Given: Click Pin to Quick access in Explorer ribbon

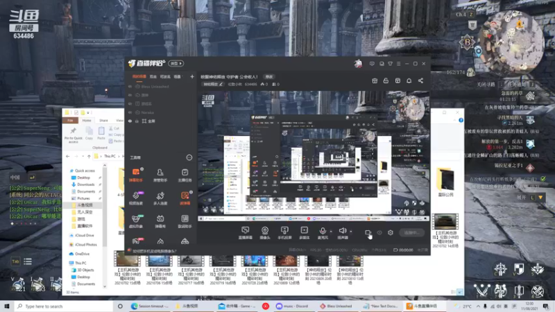Looking at the screenshot, I should (74, 135).
